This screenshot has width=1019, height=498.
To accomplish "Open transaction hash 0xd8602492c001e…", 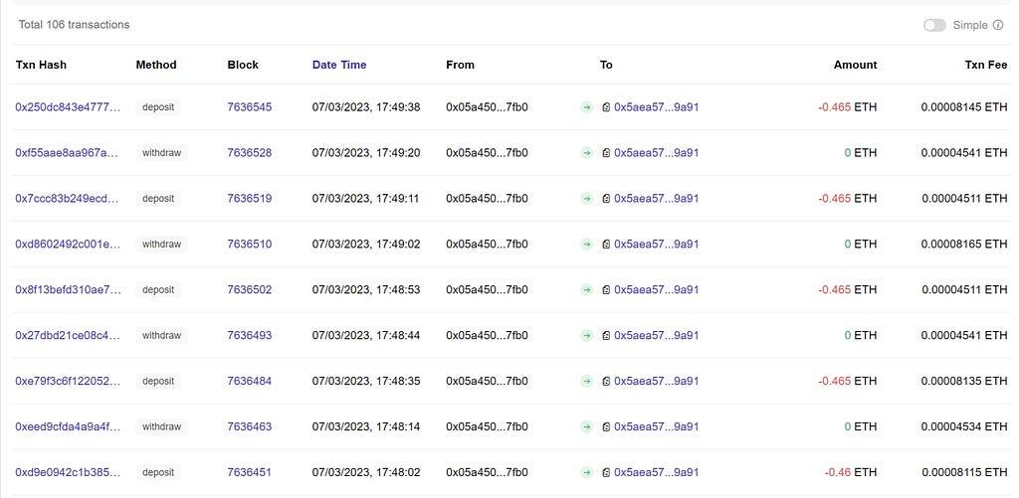I will click(68, 245).
